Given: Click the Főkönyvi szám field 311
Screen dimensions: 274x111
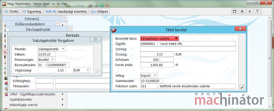Looking at the screenshot, I should tap(149, 86).
